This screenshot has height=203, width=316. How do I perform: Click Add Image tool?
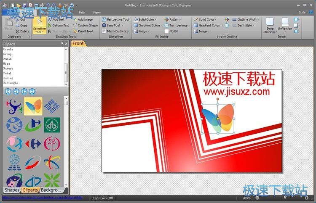tap(83, 19)
